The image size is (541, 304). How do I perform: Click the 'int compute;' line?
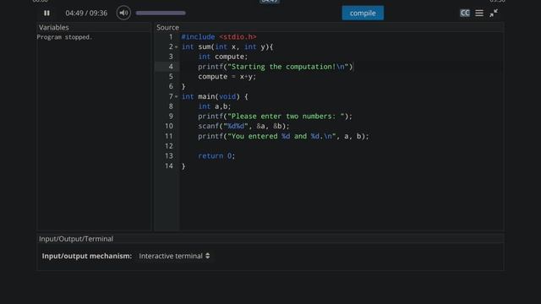pyautogui.click(x=223, y=57)
